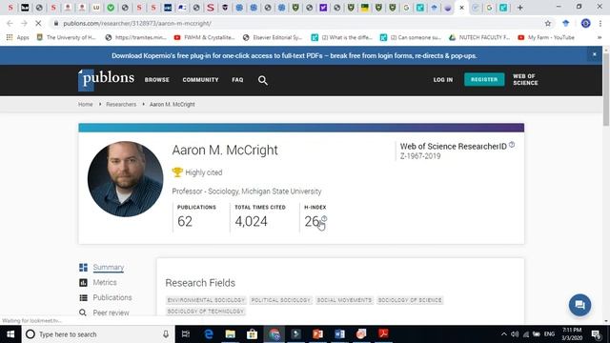Viewport: 610px width, 343px height.
Task: Open the Chrome three-dot menu
Action: [x=600, y=23]
